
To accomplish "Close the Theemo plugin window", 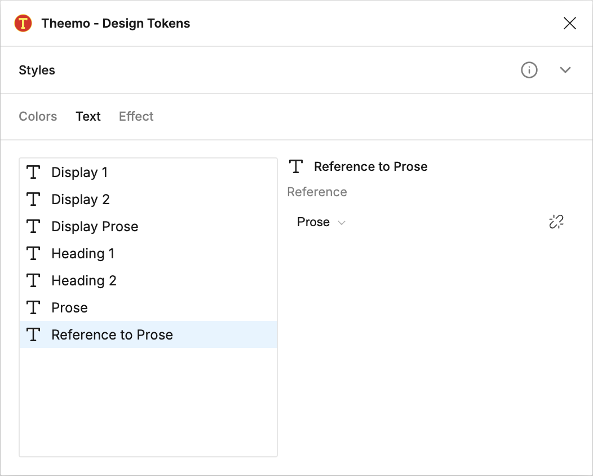I will click(x=570, y=23).
